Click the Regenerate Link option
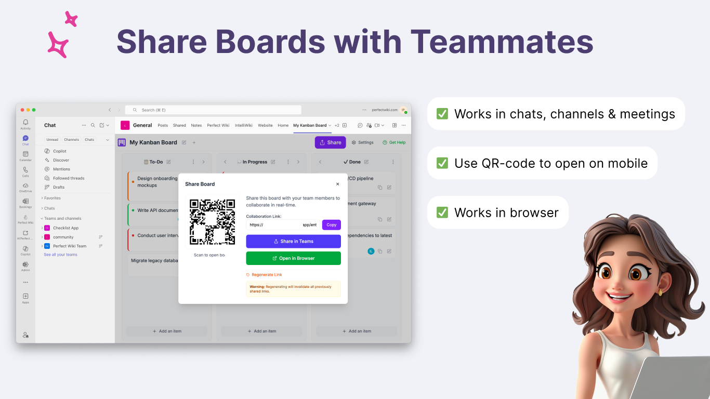Viewport: 710px width, 399px height. pos(264,275)
